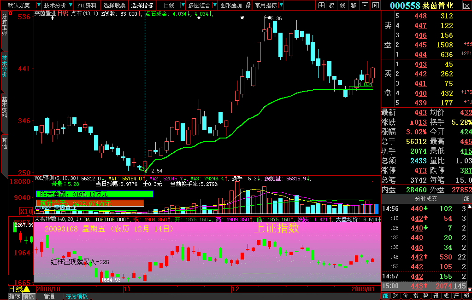The width and height of the screenshot is (472, 300).
Task: Select the 指 tab under trade list
Action: 416,296
